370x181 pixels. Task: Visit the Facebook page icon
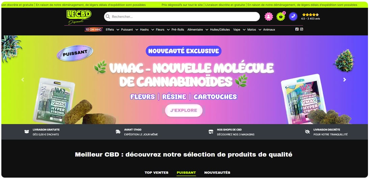pyautogui.click(x=297, y=29)
